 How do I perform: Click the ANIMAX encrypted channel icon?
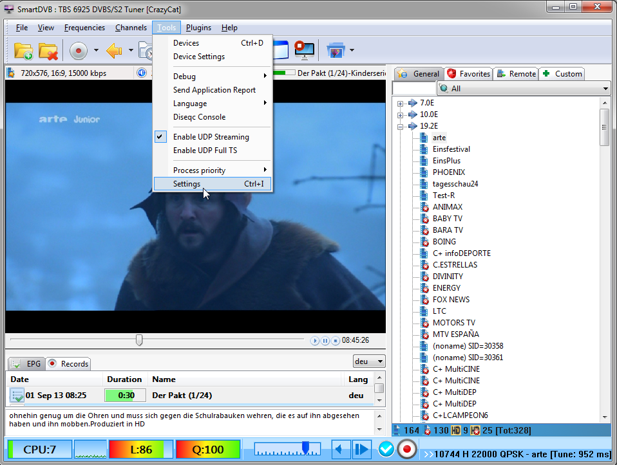(424, 207)
